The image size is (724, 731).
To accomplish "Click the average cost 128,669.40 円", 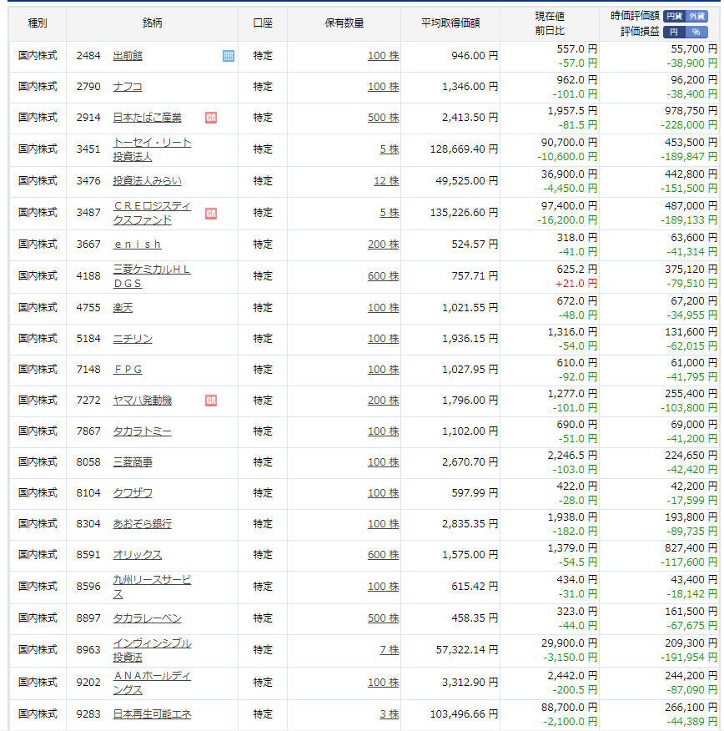I will click(x=464, y=149).
